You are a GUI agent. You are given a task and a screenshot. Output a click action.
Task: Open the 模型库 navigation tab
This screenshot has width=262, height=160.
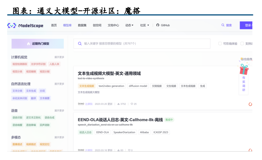pos(67,25)
